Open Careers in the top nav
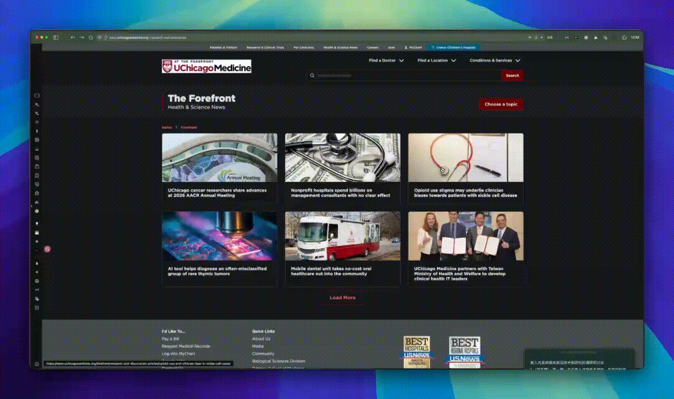The width and height of the screenshot is (674, 399). coord(373,48)
